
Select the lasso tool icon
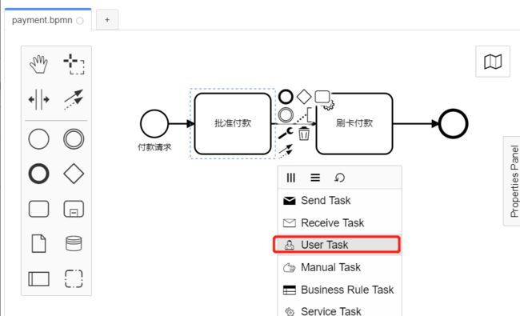[74, 64]
